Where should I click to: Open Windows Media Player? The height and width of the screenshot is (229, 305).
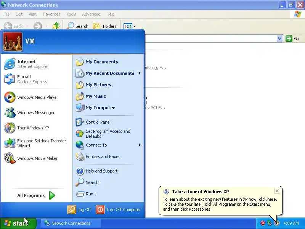(36, 97)
